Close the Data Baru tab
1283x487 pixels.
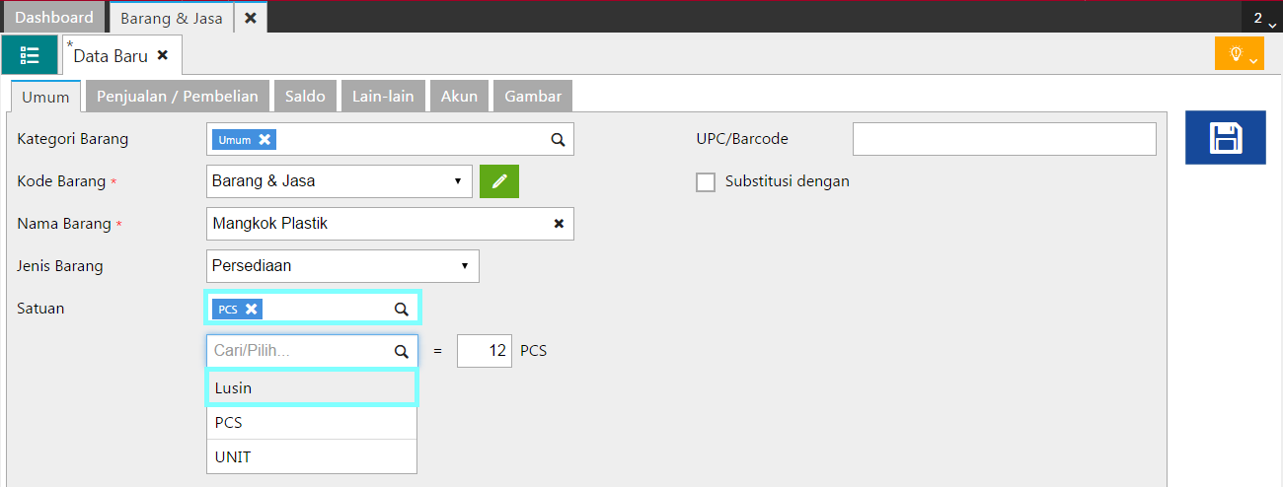(x=163, y=55)
